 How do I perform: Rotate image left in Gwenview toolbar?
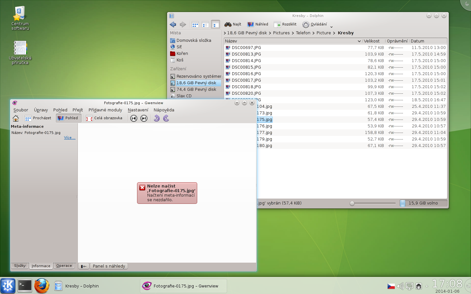tap(157, 118)
